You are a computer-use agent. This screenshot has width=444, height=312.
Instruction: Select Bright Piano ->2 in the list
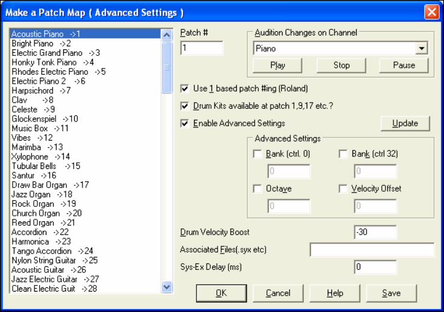pyautogui.click(x=85, y=43)
